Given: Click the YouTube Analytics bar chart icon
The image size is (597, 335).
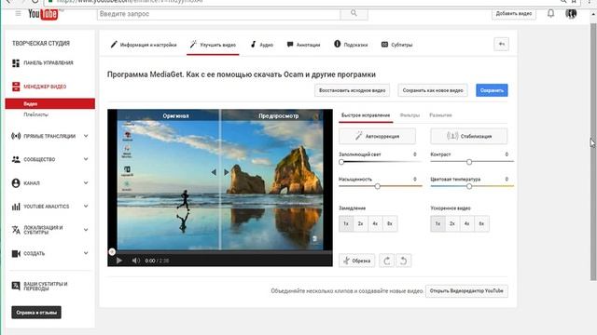Looking at the screenshot, I should tap(16, 207).
